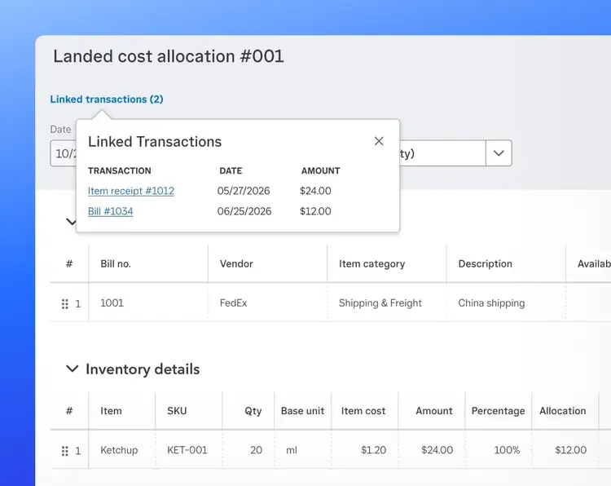Select the Ketchup item cell

coord(121,450)
